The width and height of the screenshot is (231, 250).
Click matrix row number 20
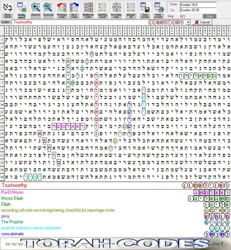click(2, 177)
